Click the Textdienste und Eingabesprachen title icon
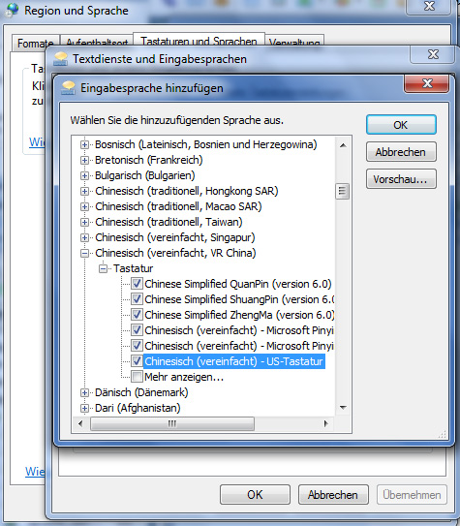 tap(61, 59)
